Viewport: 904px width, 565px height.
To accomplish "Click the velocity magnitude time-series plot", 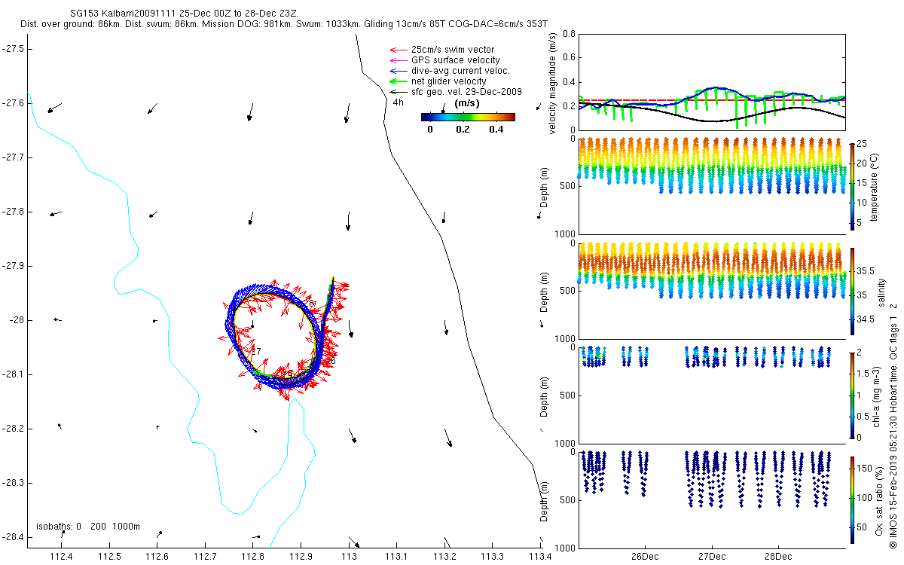I will [712, 81].
